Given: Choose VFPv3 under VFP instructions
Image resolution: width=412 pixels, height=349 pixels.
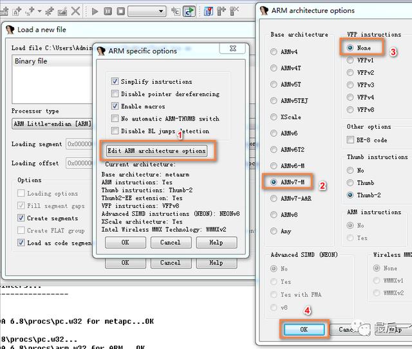Looking at the screenshot, I should pos(351,85).
